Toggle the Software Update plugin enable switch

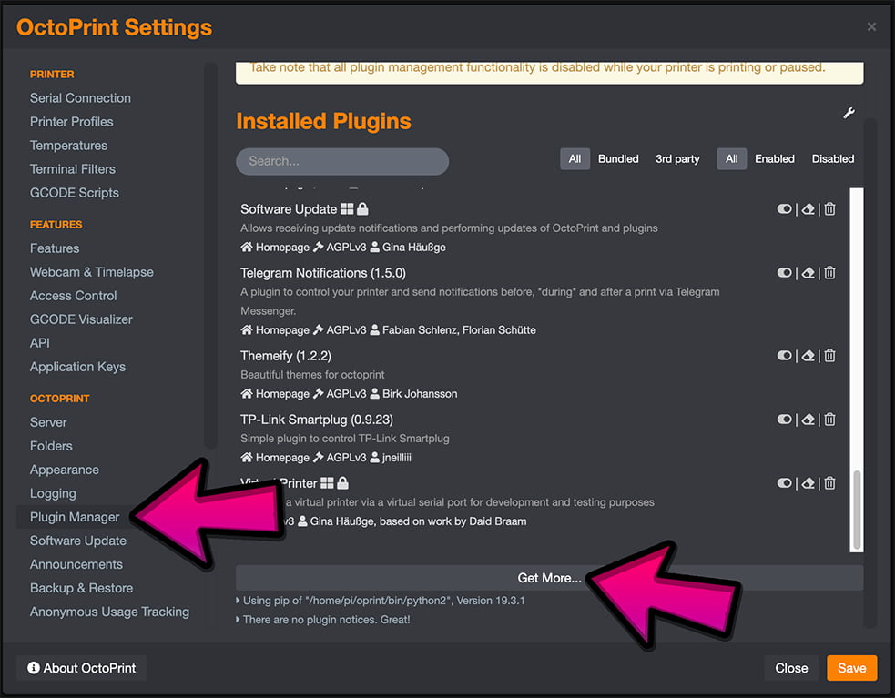(x=784, y=209)
